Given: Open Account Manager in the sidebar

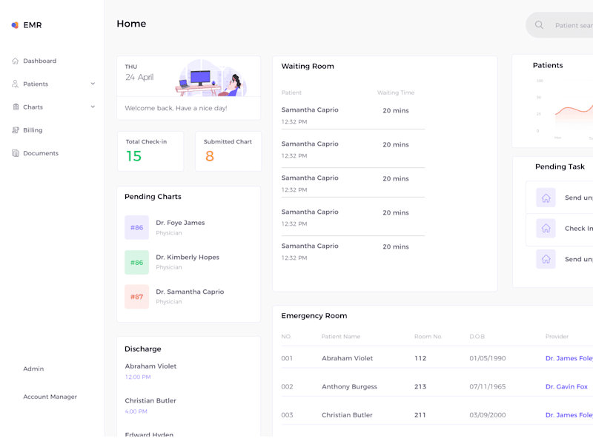Looking at the screenshot, I should tap(50, 397).
